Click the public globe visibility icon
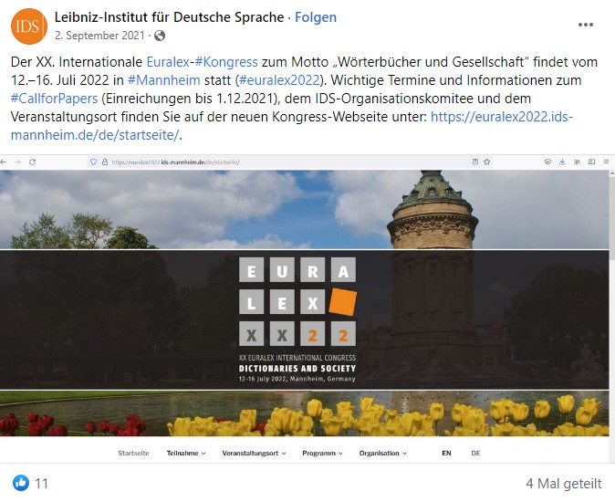 coord(160,36)
